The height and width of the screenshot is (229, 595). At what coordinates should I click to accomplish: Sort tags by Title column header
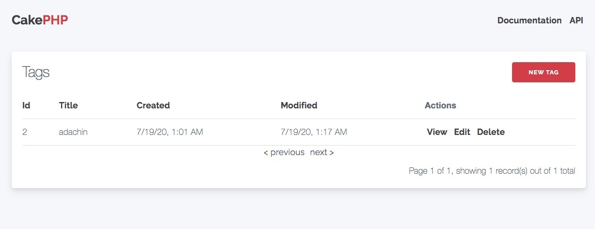point(68,105)
